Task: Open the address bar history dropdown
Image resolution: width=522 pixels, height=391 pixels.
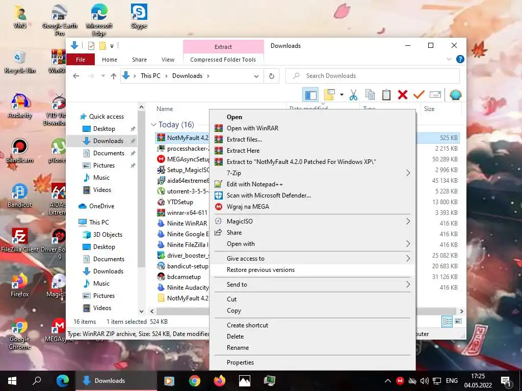Action: coord(256,76)
